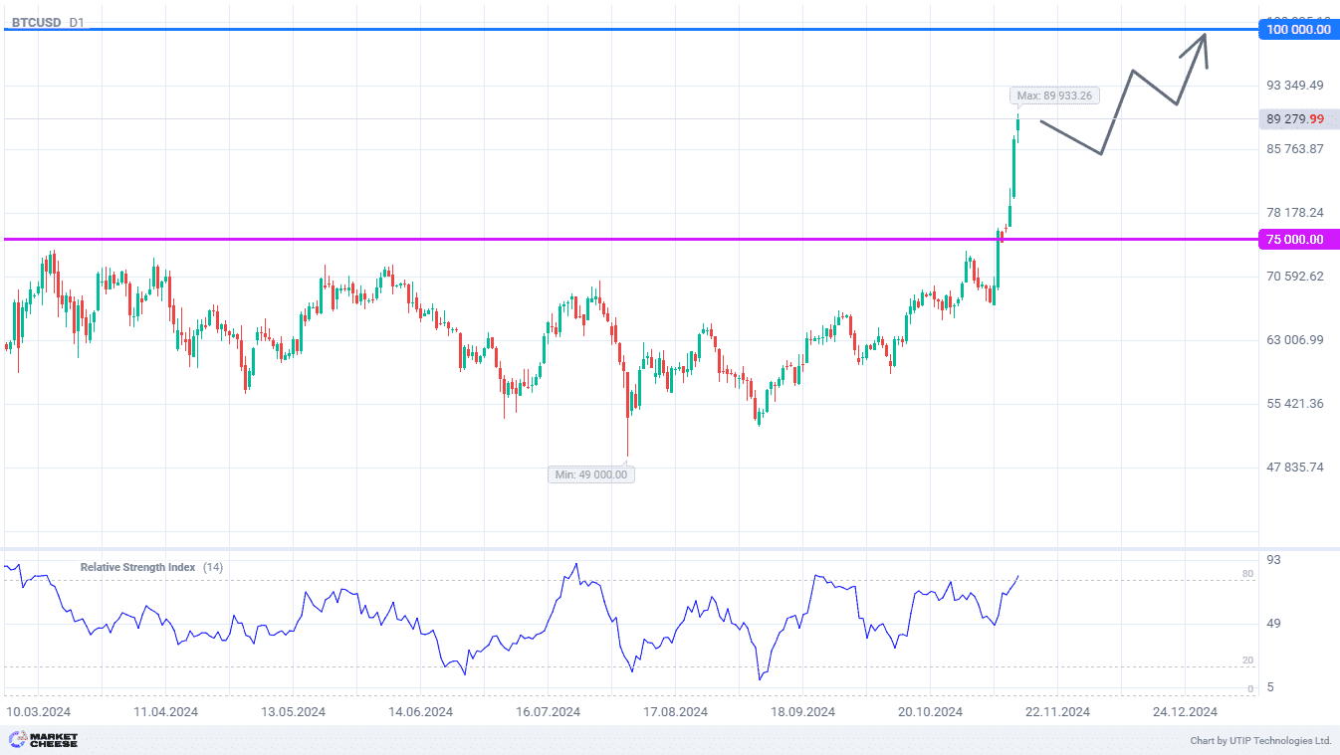Click the Max: 89 933.26 marker
The height and width of the screenshot is (755, 1340).
1054,96
